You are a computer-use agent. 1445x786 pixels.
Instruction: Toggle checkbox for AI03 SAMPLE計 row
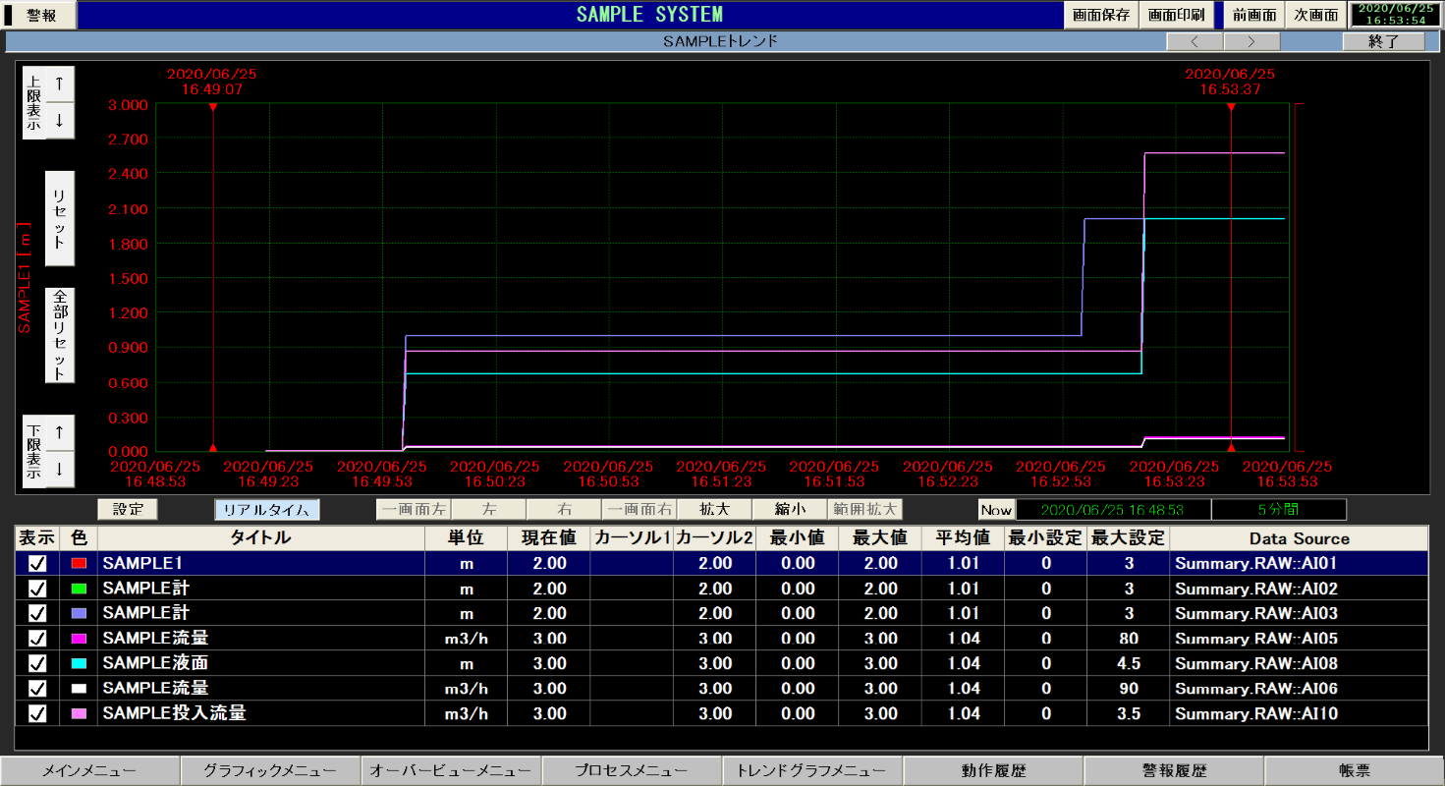pyautogui.click(x=37, y=613)
